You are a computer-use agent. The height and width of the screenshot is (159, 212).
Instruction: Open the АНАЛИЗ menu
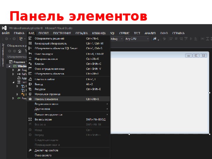150,33
